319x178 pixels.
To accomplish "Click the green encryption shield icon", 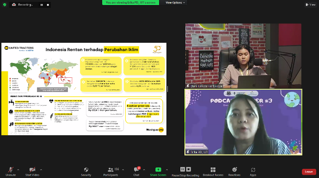I will [5, 5].
